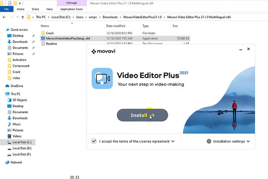Uncheck the License Agreement acceptance checkbox
The image size is (268, 179).
click(x=94, y=141)
